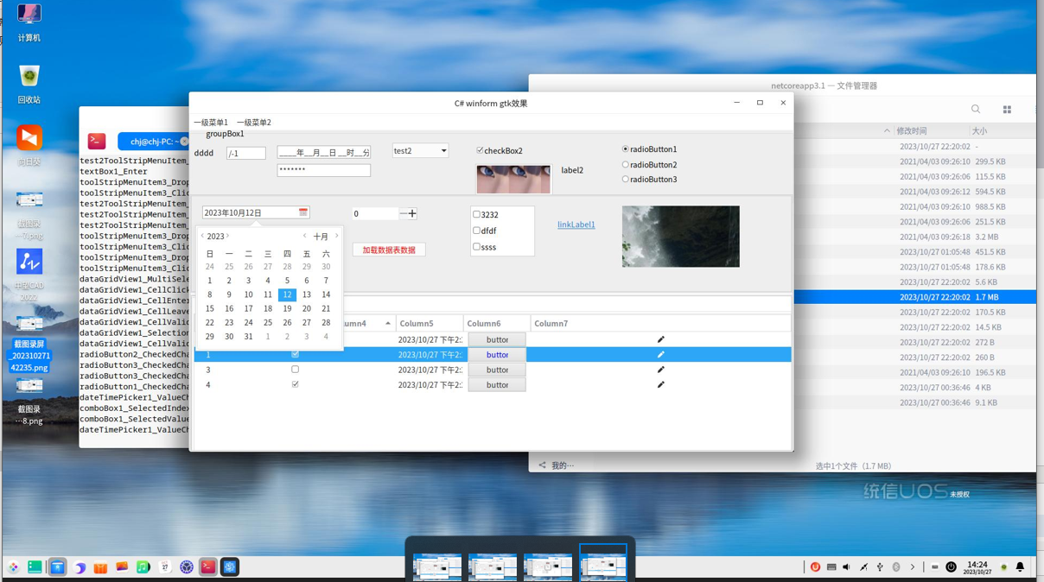Click the terminal icon in the taskbar
Viewport: 1044px width, 582px height.
pos(208,567)
